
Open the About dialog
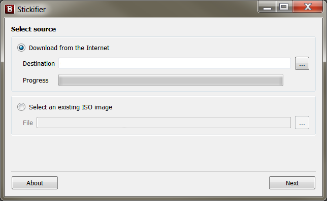35,183
